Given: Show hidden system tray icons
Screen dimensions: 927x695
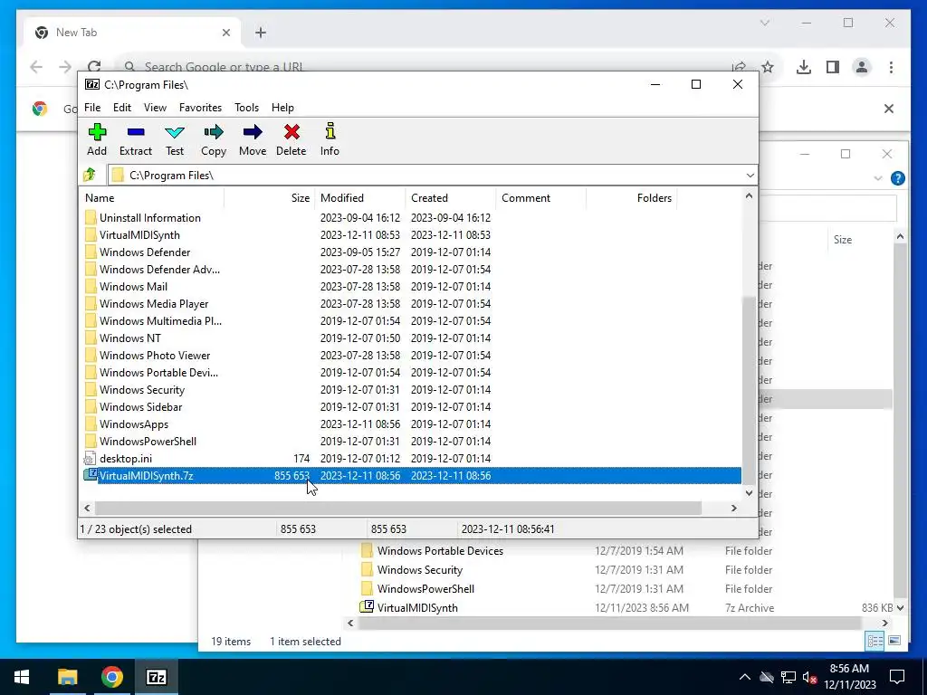Looking at the screenshot, I should tap(745, 677).
